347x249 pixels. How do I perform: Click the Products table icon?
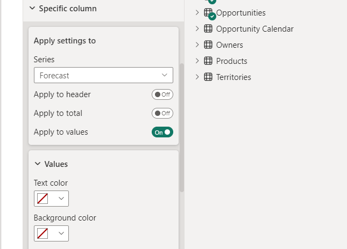tap(208, 61)
